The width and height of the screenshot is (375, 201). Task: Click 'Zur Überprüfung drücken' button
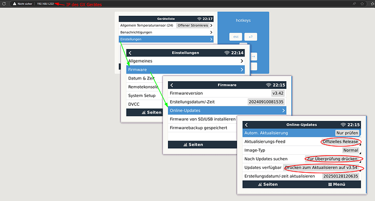pyautogui.click(x=332, y=159)
